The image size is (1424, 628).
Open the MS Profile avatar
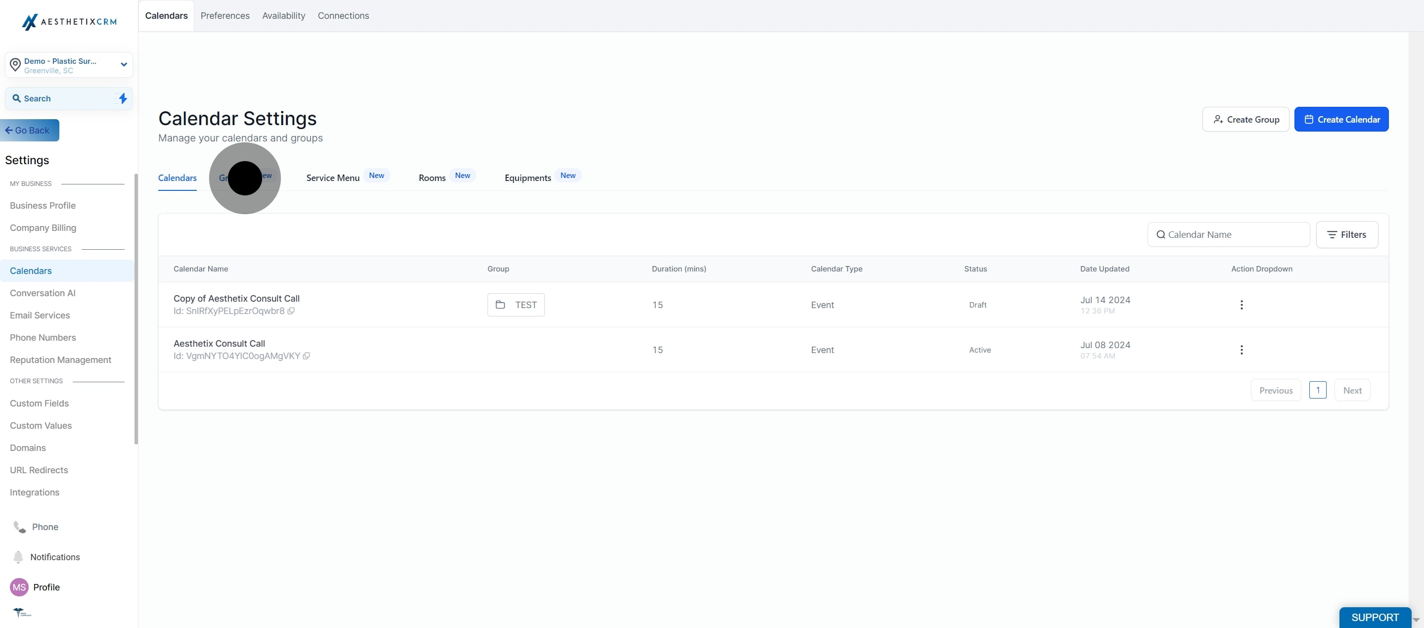pyautogui.click(x=18, y=587)
